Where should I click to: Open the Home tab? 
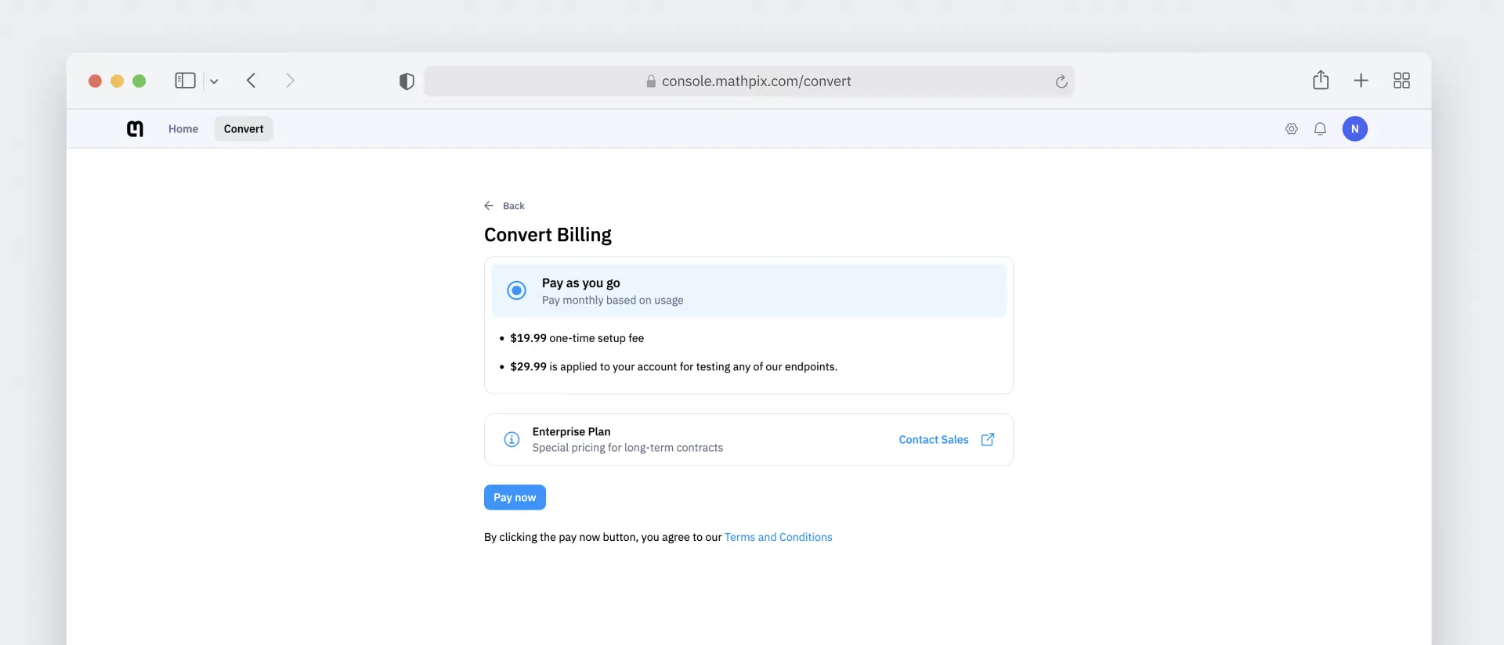click(183, 128)
